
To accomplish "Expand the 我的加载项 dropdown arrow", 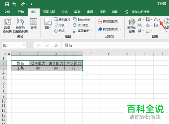I will [x=121, y=29].
